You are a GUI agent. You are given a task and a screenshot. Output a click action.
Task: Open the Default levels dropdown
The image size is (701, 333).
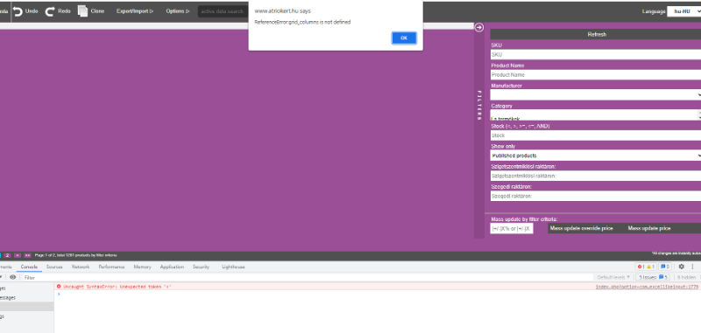(613, 277)
